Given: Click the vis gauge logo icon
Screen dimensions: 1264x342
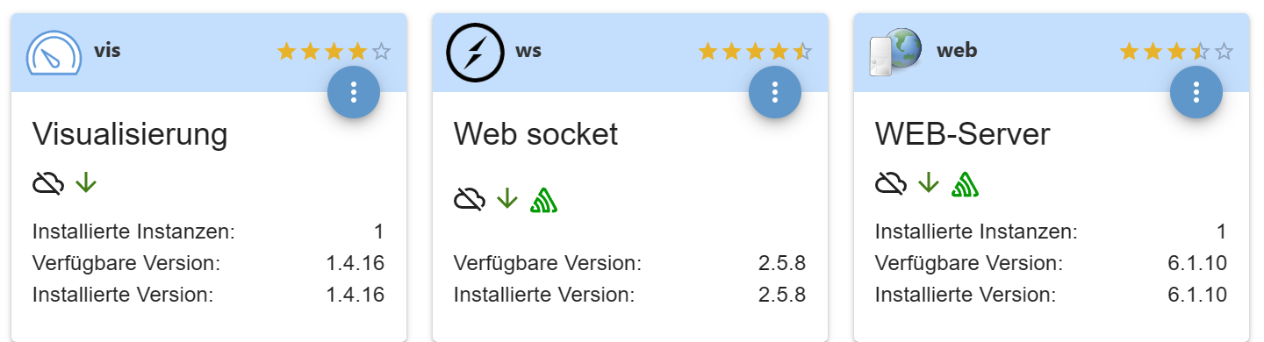Looking at the screenshot, I should tap(54, 53).
